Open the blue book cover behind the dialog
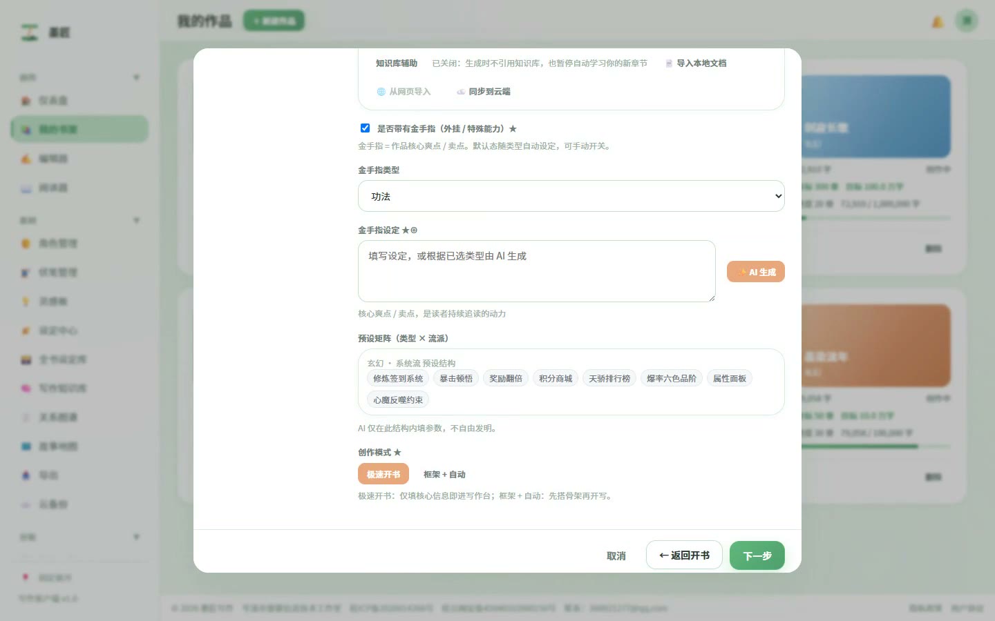The width and height of the screenshot is (995, 621). 875,117
